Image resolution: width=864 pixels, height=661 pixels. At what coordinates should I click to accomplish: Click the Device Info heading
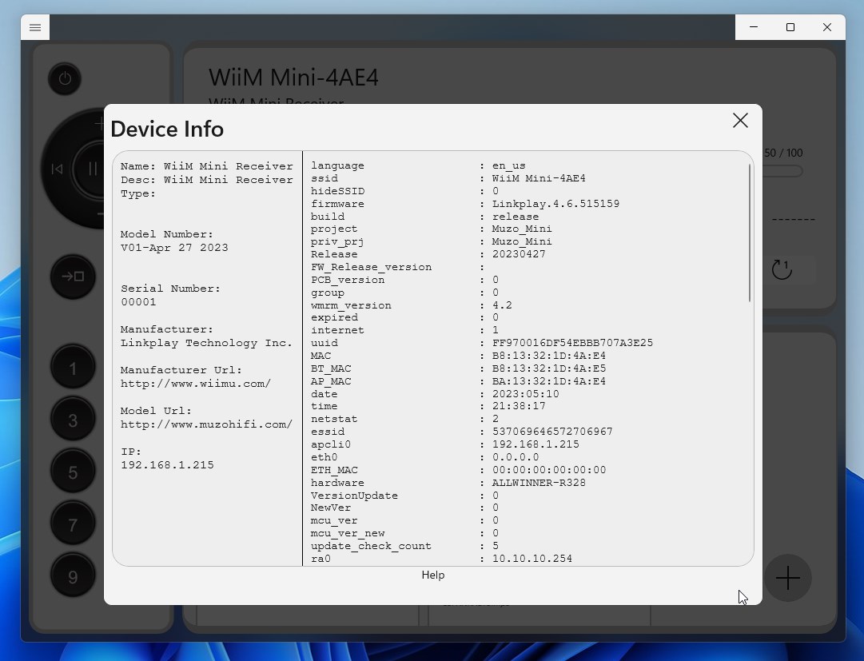coord(167,129)
